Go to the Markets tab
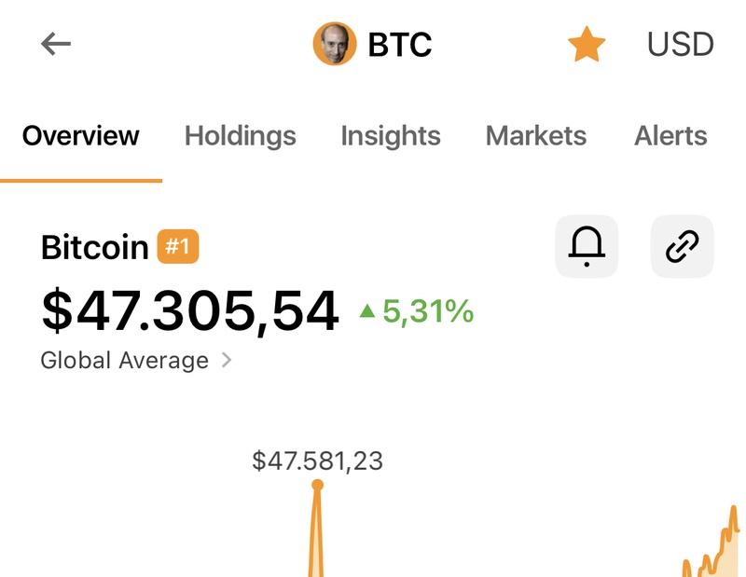Viewport: 746px width, 577px height. point(536,136)
